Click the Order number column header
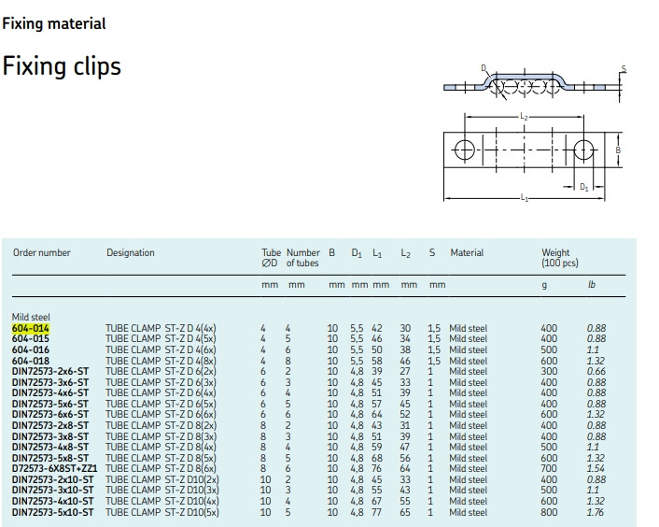The width and height of the screenshot is (659, 527). [42, 253]
